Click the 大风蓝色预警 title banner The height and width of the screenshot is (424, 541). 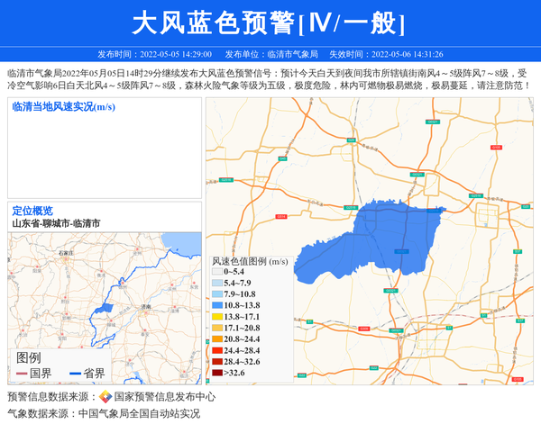tap(270, 23)
